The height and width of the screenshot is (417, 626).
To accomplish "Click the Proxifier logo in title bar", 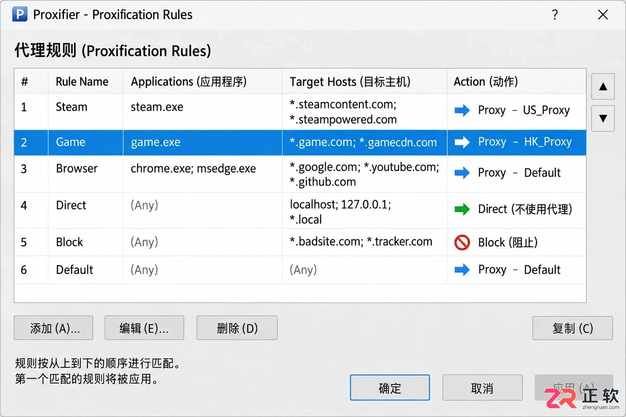I will pos(20,14).
